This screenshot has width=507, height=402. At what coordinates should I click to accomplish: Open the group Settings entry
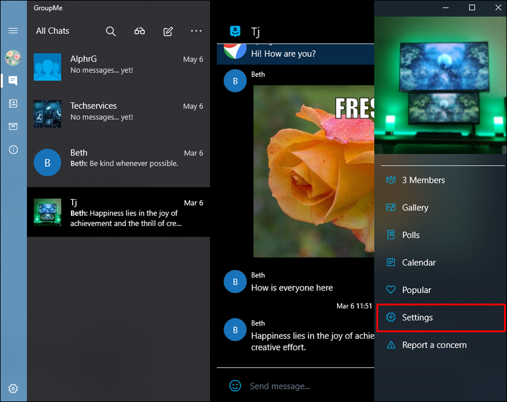pos(441,317)
